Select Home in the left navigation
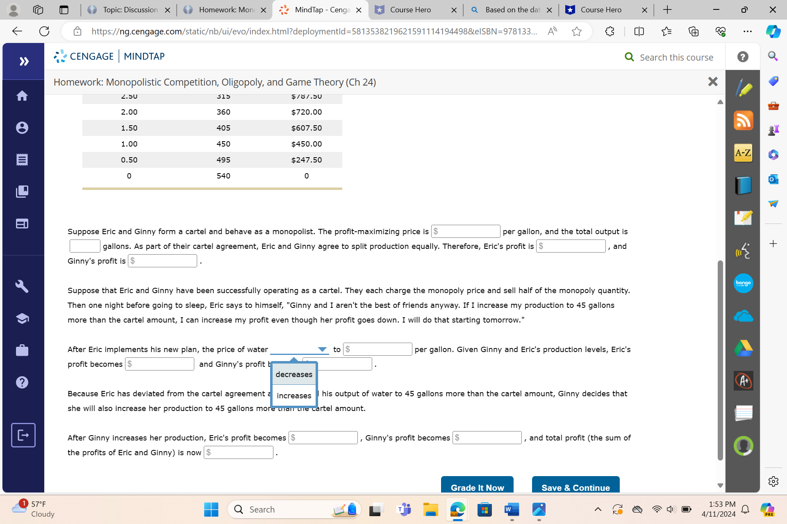787x524 pixels. click(x=23, y=95)
